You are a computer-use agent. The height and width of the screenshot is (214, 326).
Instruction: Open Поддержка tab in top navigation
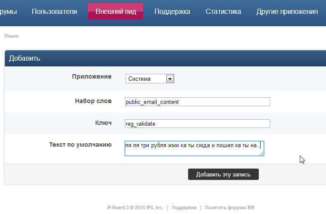[x=172, y=12]
